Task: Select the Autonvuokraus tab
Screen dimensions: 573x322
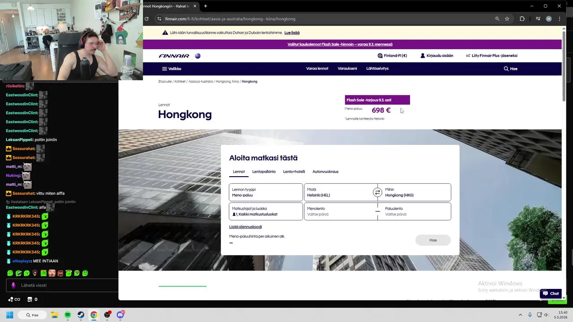Action: coord(325,172)
